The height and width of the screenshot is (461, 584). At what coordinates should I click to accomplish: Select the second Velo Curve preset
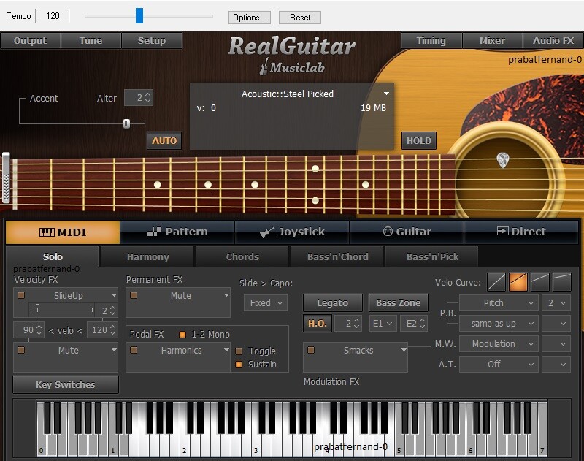(x=518, y=281)
